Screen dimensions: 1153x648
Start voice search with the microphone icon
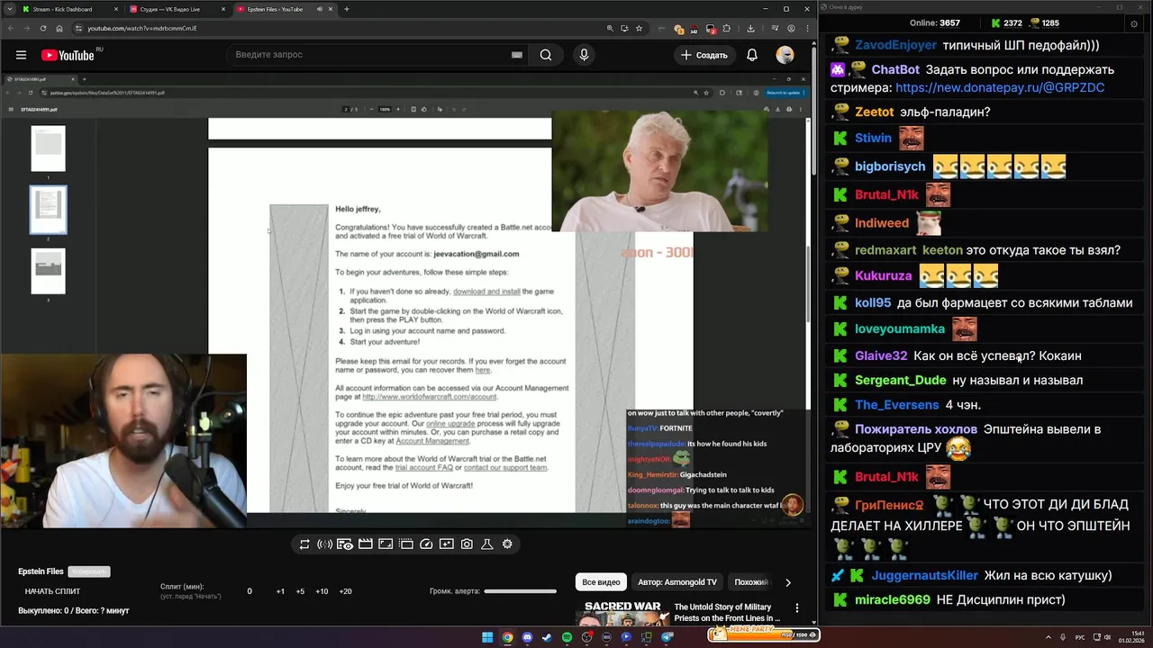584,55
